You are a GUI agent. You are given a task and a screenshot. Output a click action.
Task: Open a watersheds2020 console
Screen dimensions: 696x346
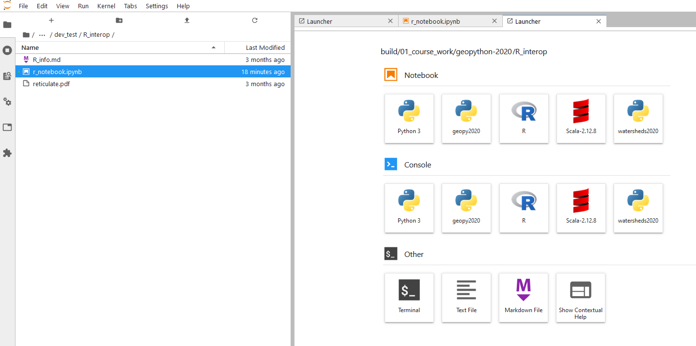[638, 208]
